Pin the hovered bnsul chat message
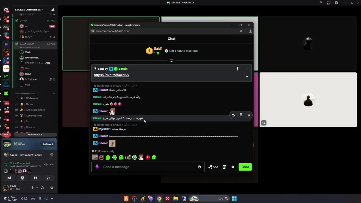 click(241, 115)
